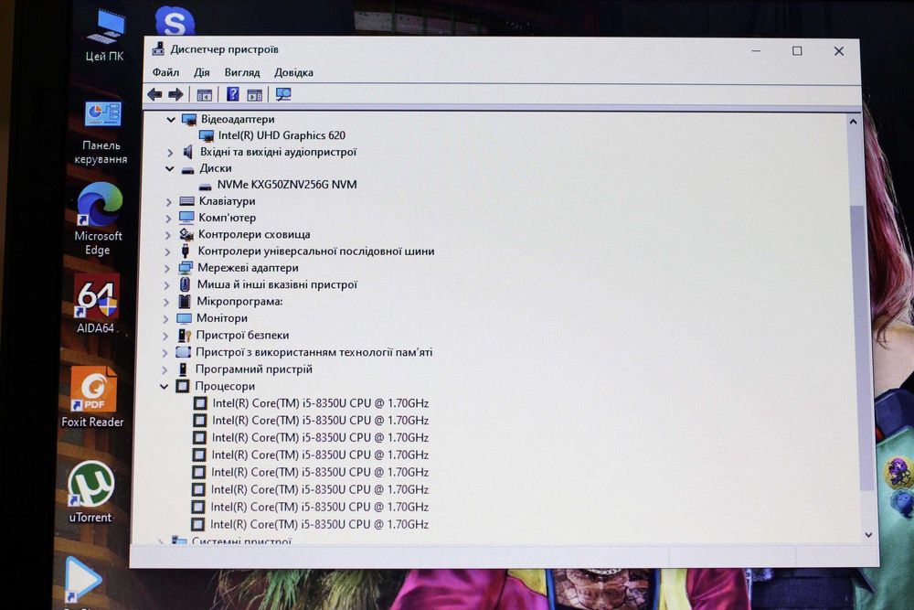Collapse the Відеоадаптери category
Viewport: 914px width, 610px height.
point(171,120)
